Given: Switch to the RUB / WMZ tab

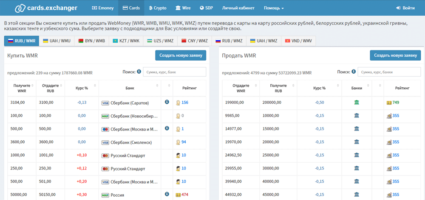Looking at the screenshot, I should pyautogui.click(x=229, y=41).
